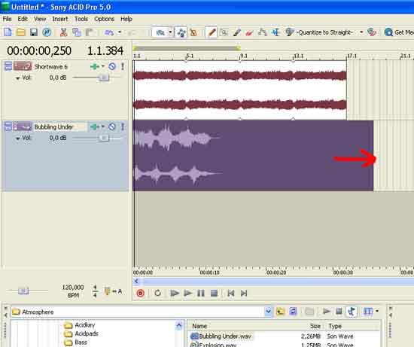This screenshot has width=414, height=347.
Task: Click the Bubbling Under volume slider
Action: 104,138
